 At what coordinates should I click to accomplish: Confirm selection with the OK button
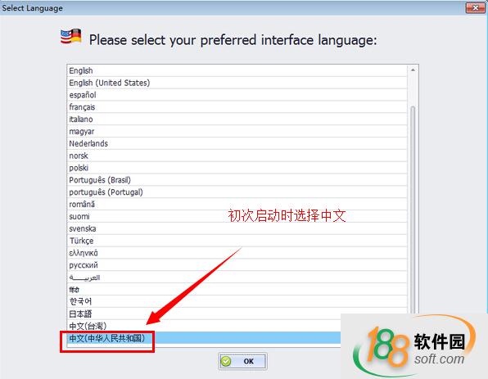coord(242,361)
